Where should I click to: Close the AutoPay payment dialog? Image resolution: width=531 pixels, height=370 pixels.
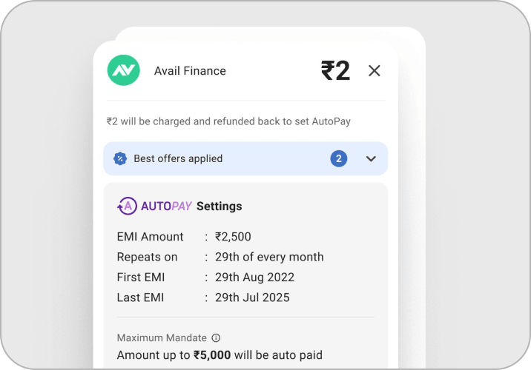tap(375, 70)
